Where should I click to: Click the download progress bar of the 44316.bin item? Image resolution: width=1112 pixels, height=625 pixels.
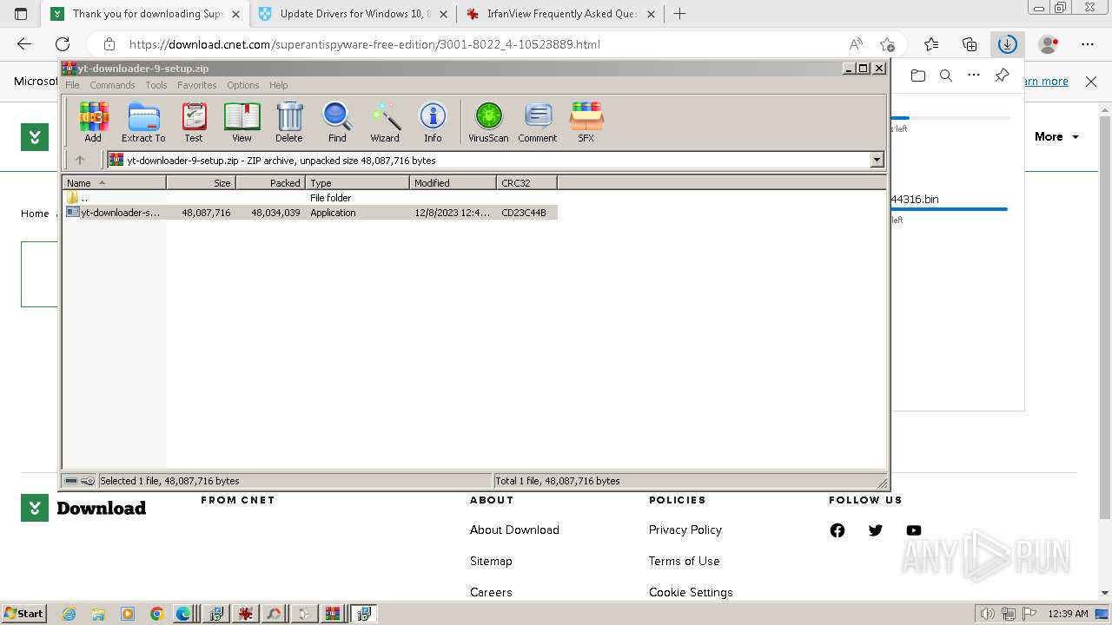(950, 209)
